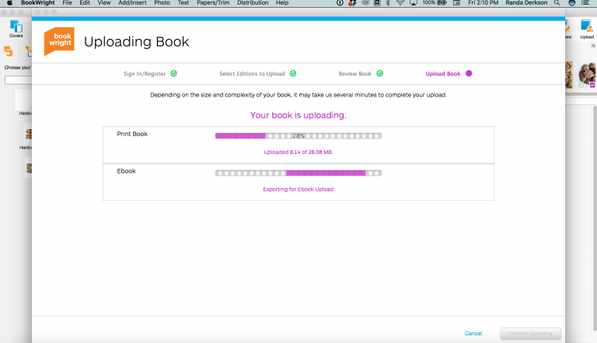Open the File menu

(x=67, y=2)
